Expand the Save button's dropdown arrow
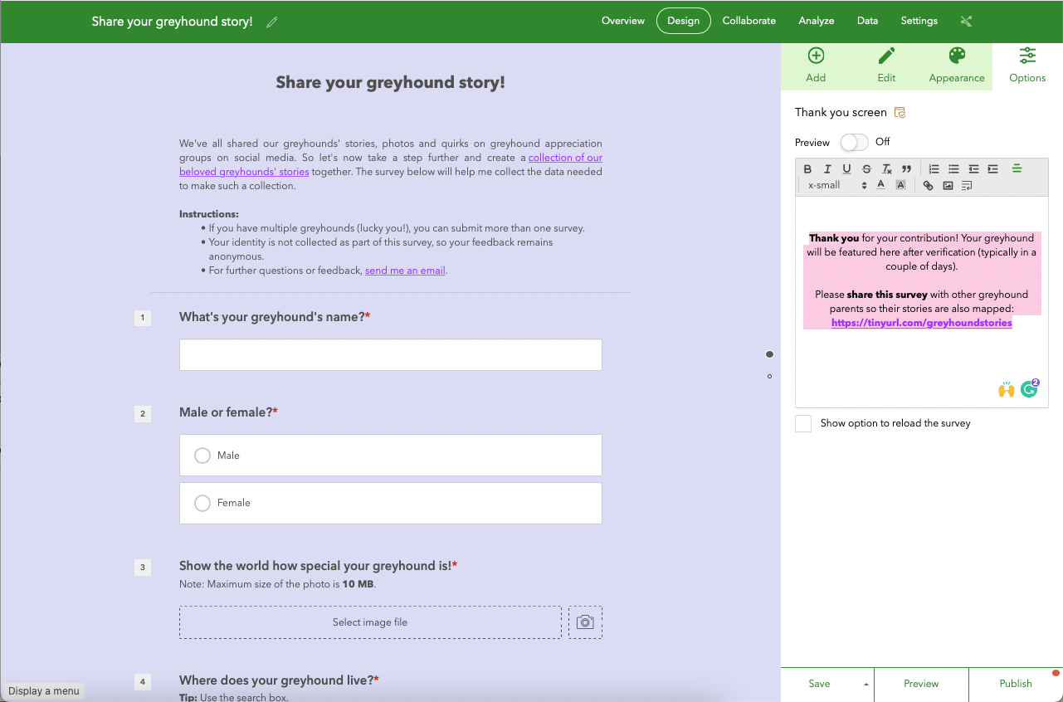Screen dimensions: 1063x702 point(866,685)
